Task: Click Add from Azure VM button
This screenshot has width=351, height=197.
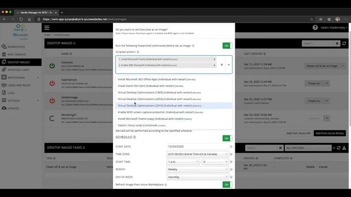Action: 298,133
